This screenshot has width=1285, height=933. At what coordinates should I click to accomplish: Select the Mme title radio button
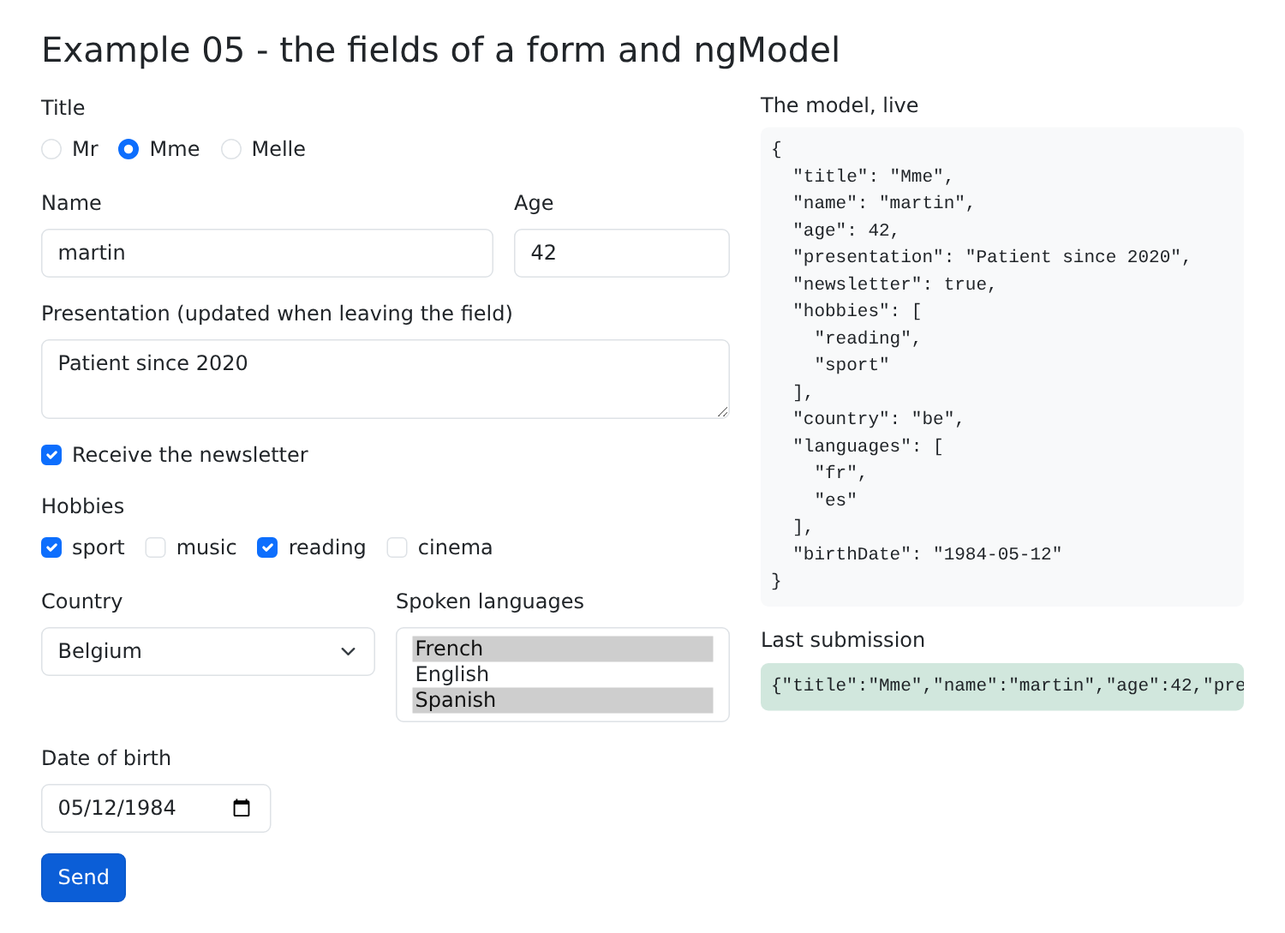click(128, 149)
